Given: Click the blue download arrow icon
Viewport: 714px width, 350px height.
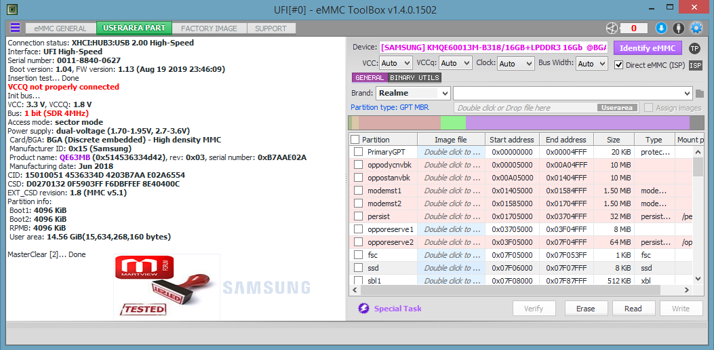Looking at the screenshot, I should [x=660, y=28].
